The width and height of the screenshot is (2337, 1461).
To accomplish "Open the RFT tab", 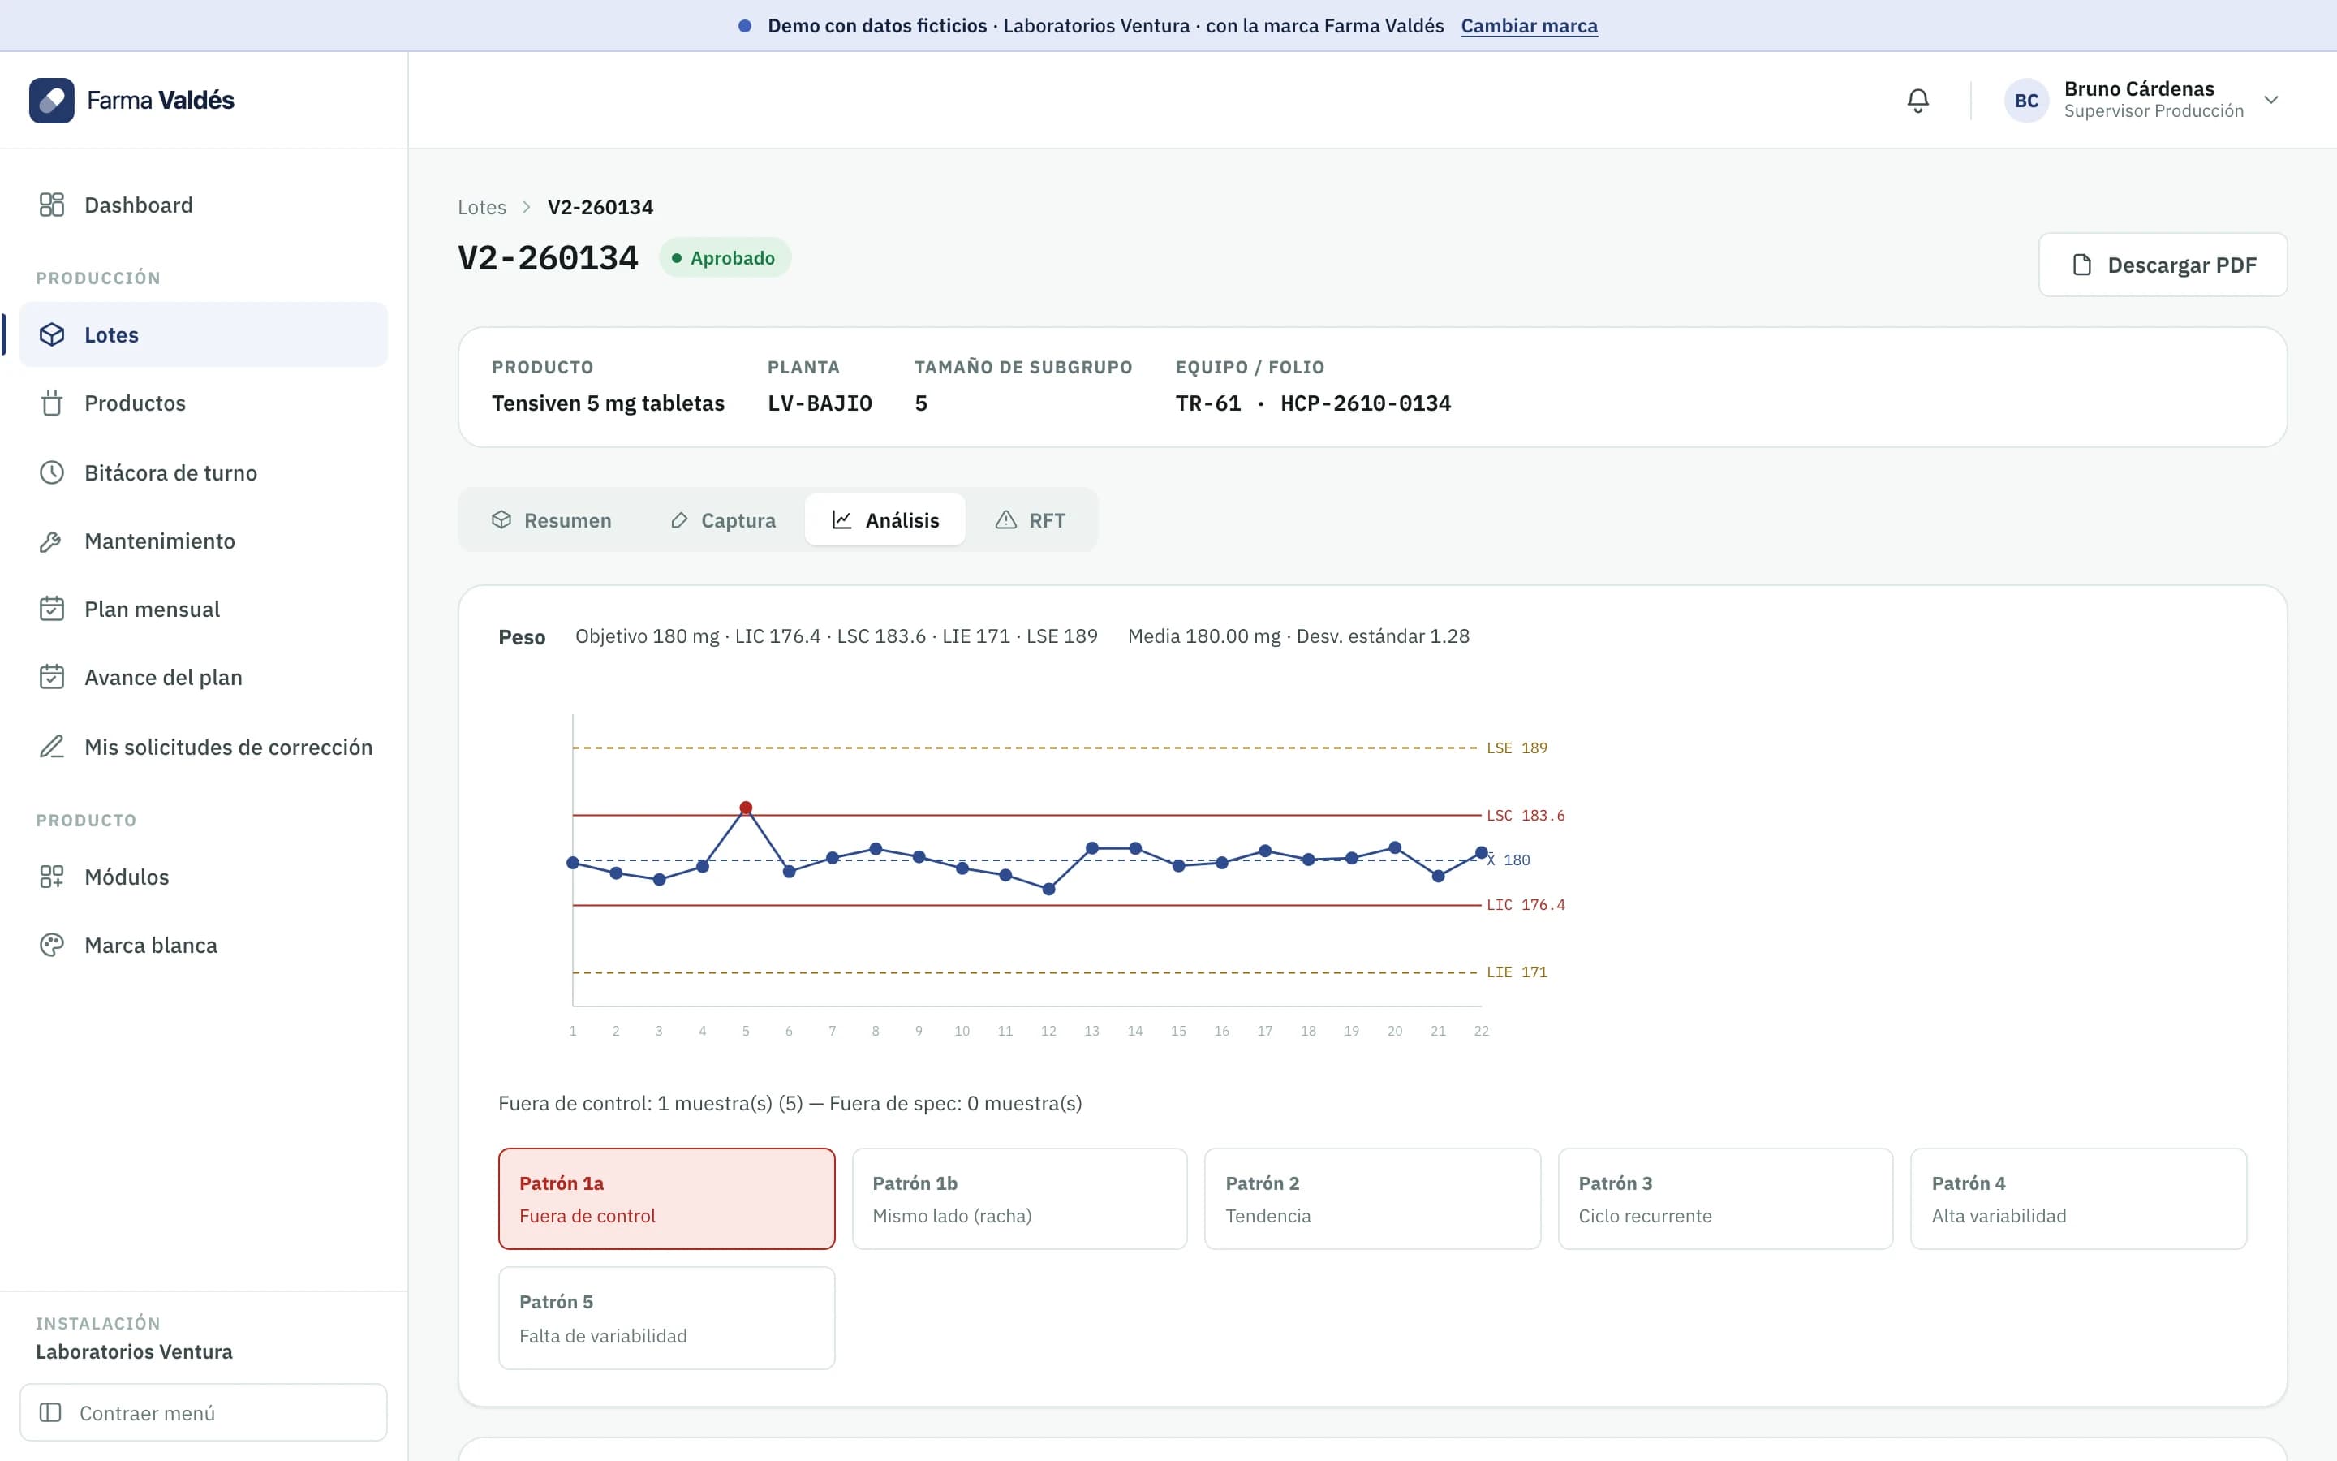I will point(1031,519).
